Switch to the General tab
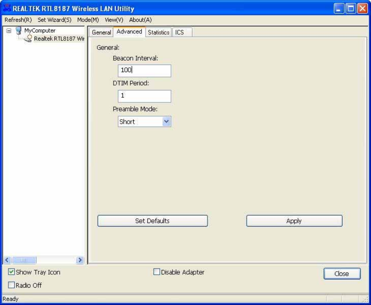Screen dimensions: 371x305 tap(101, 33)
